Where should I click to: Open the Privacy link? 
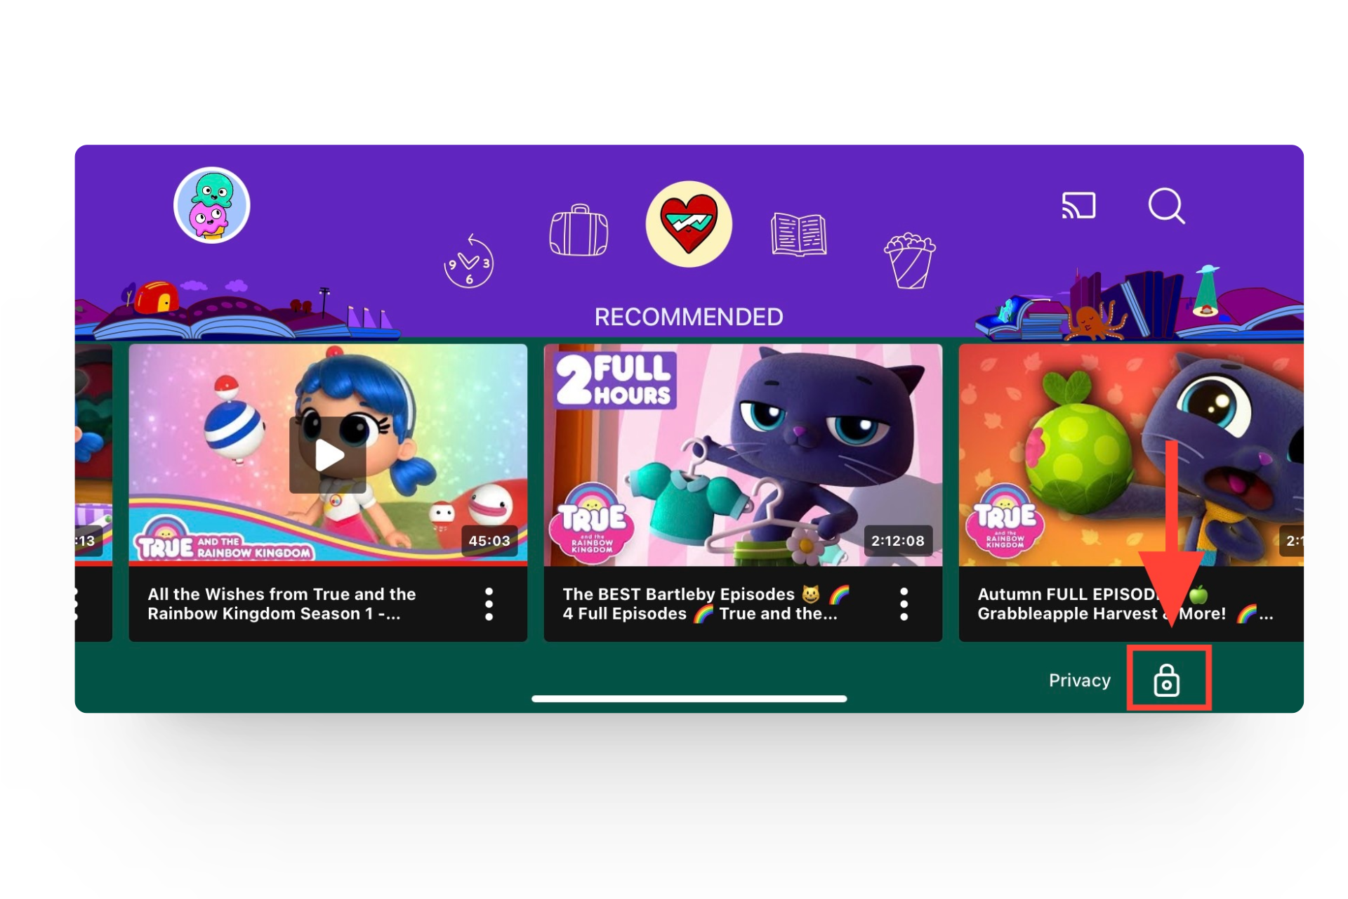click(1079, 680)
